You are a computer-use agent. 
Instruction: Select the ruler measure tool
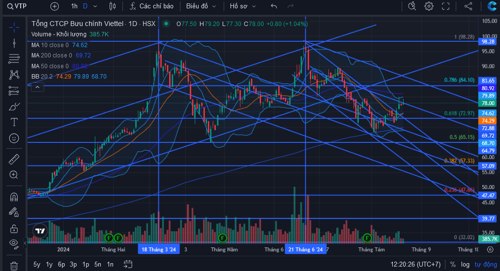point(14,159)
